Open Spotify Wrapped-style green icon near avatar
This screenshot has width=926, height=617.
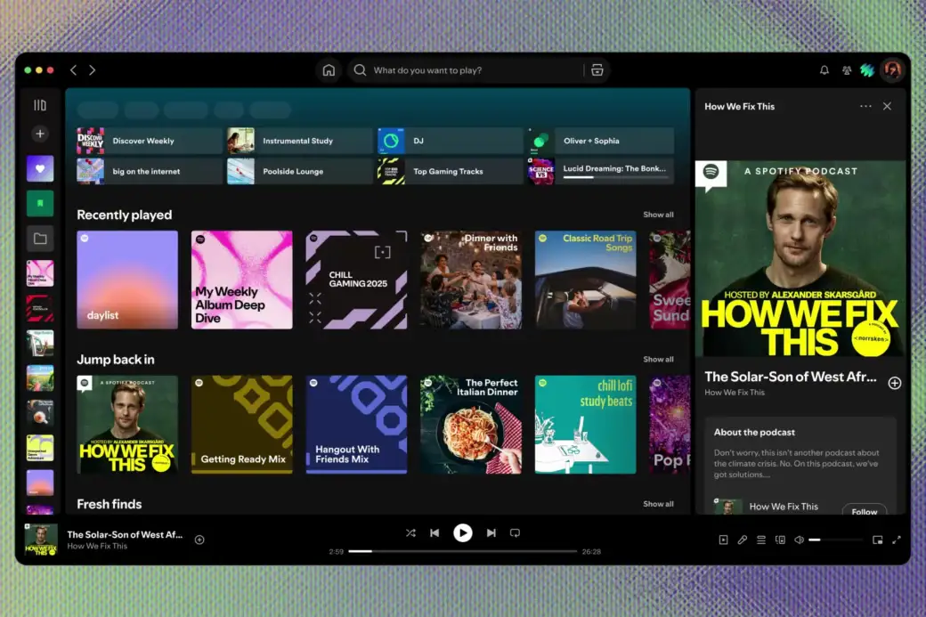[867, 70]
